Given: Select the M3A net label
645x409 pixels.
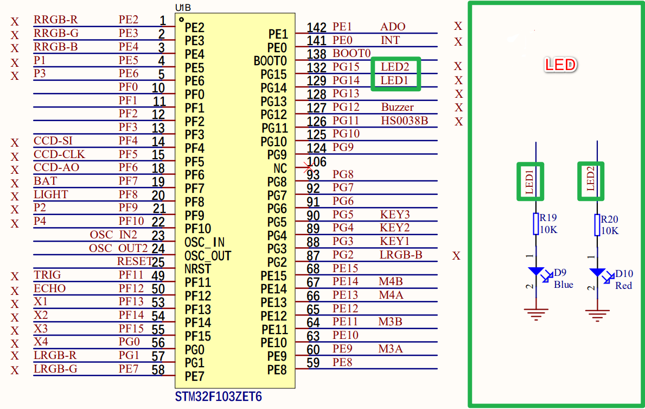Looking at the screenshot, I should coord(391,349).
